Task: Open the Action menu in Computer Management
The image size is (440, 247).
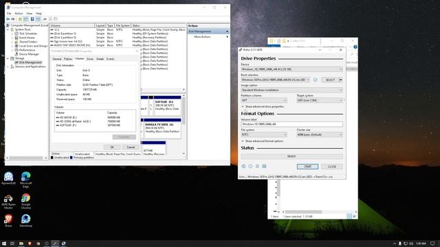Action: point(19,14)
